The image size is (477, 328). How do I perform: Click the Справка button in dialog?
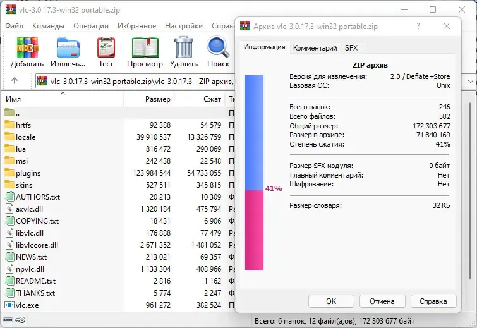click(433, 301)
